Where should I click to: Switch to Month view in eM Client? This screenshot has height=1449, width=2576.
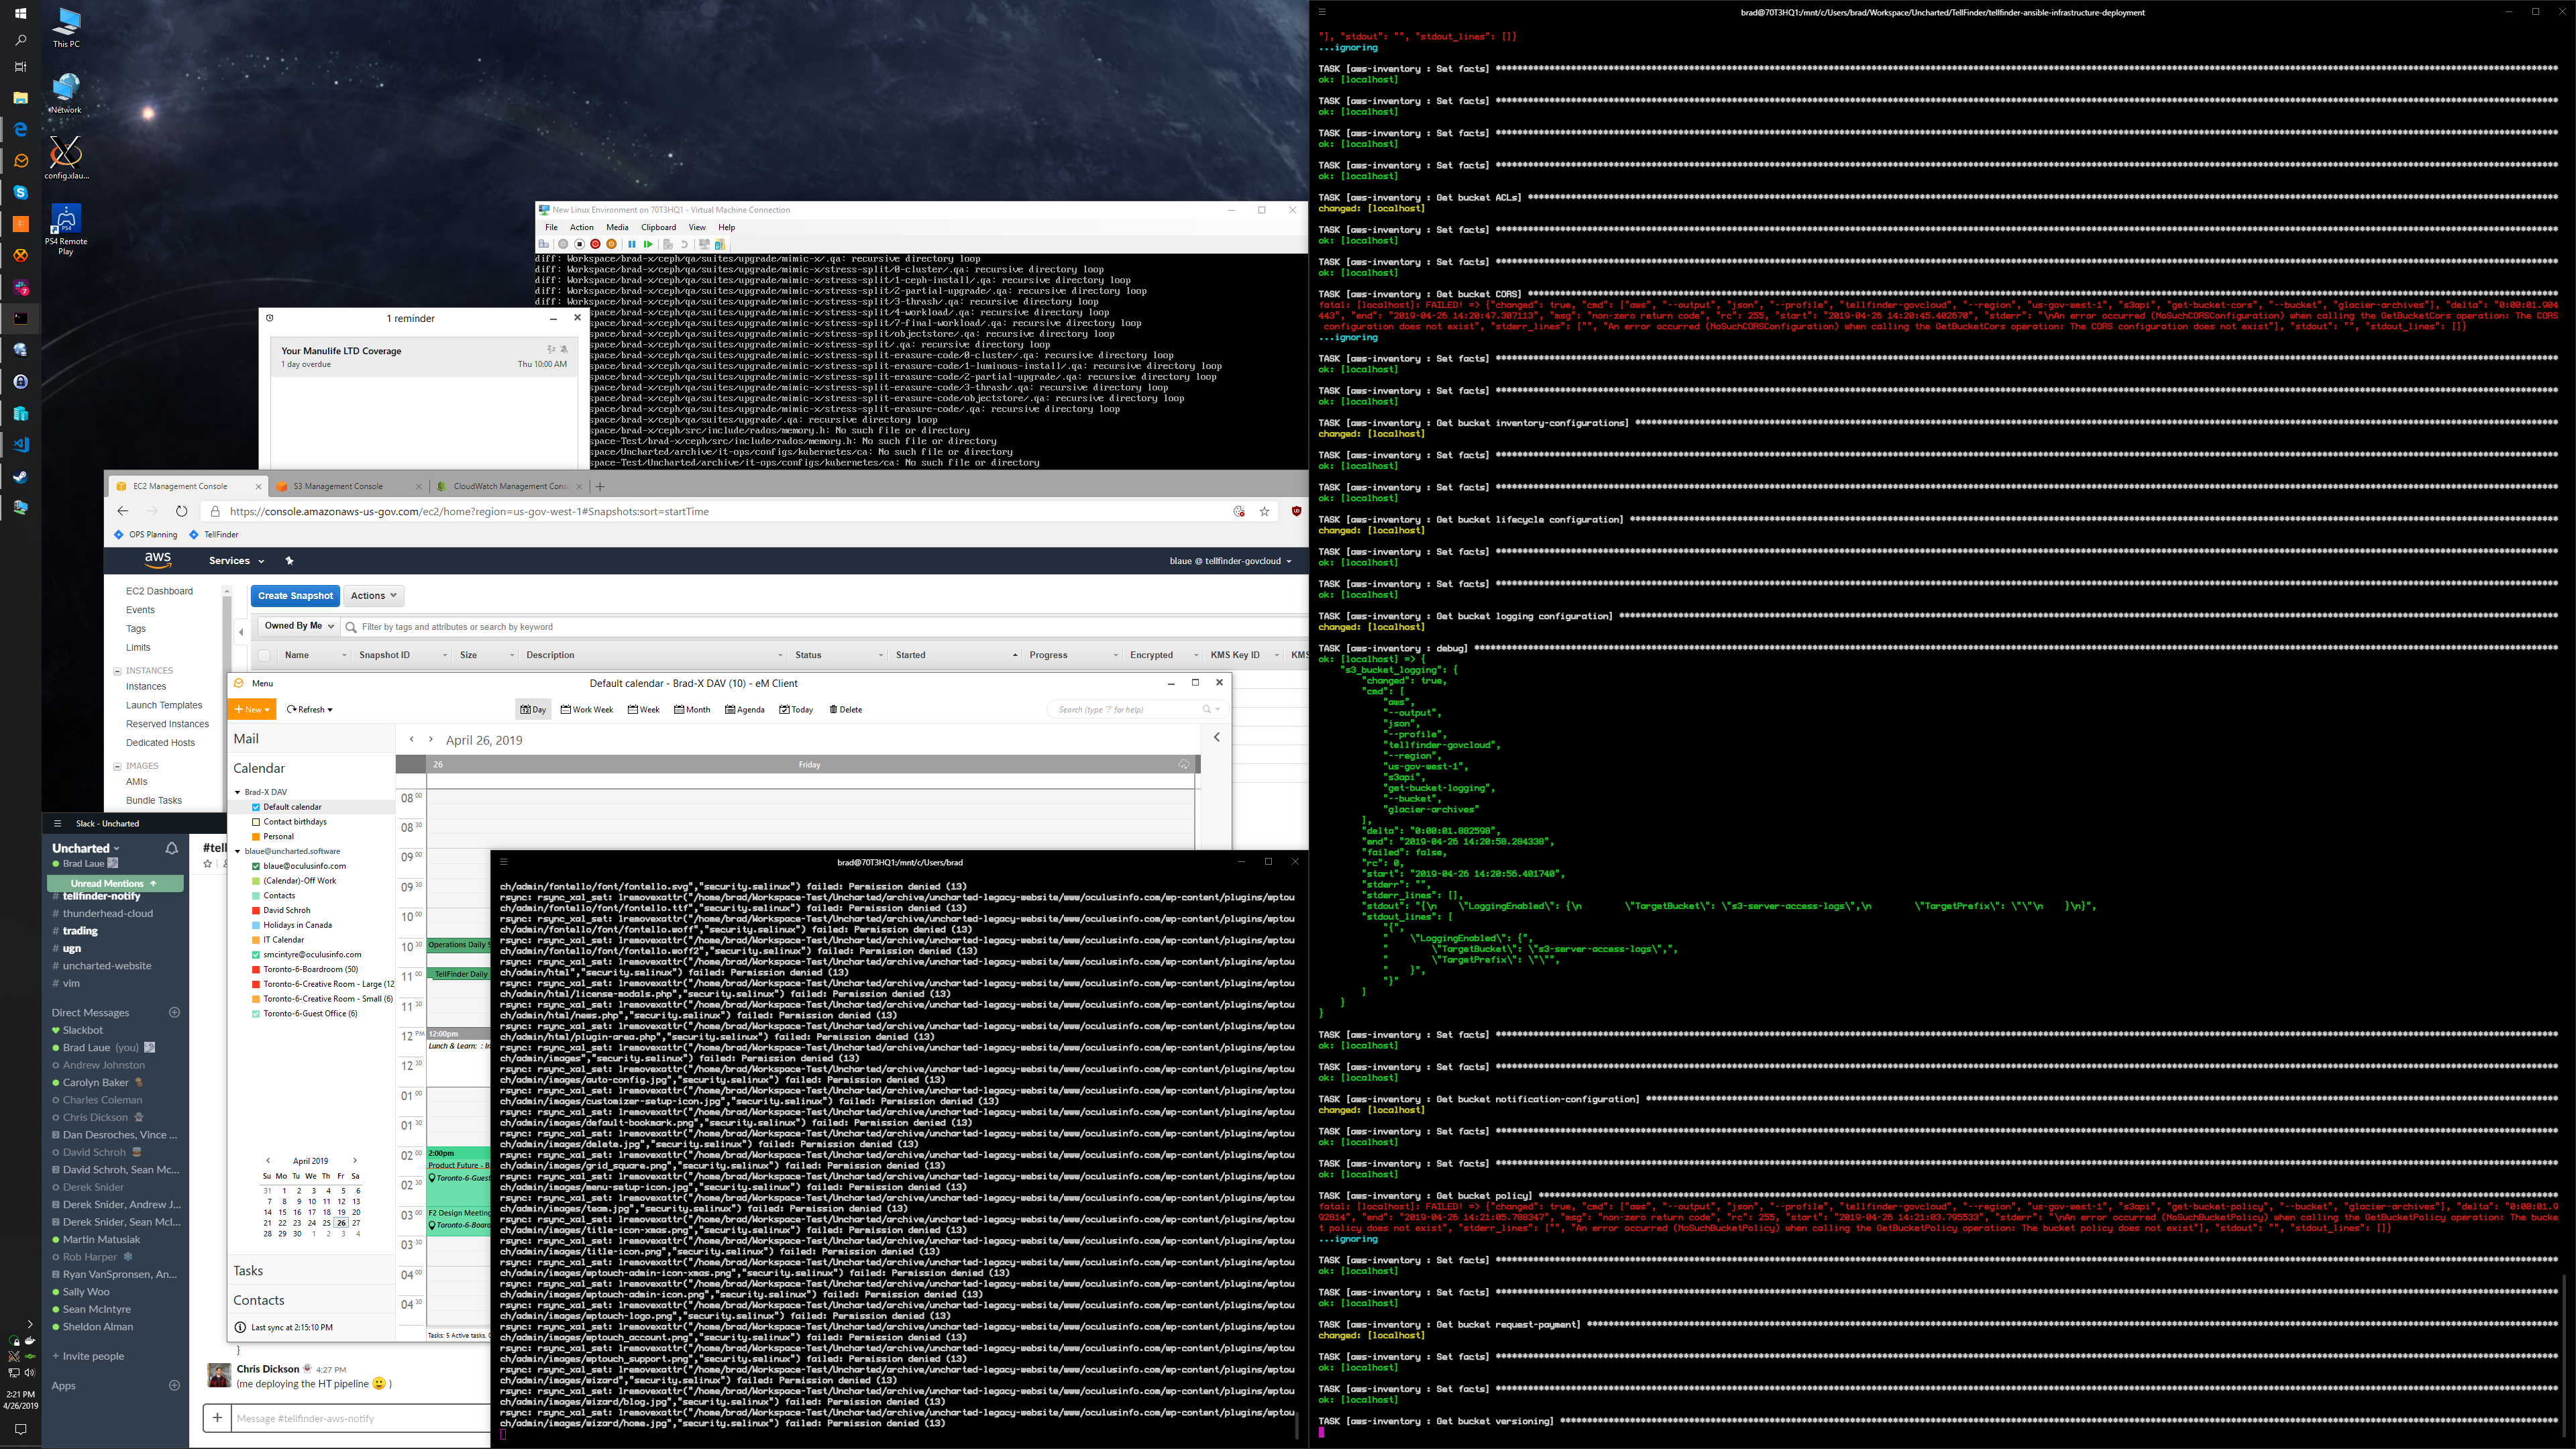[x=692, y=709]
